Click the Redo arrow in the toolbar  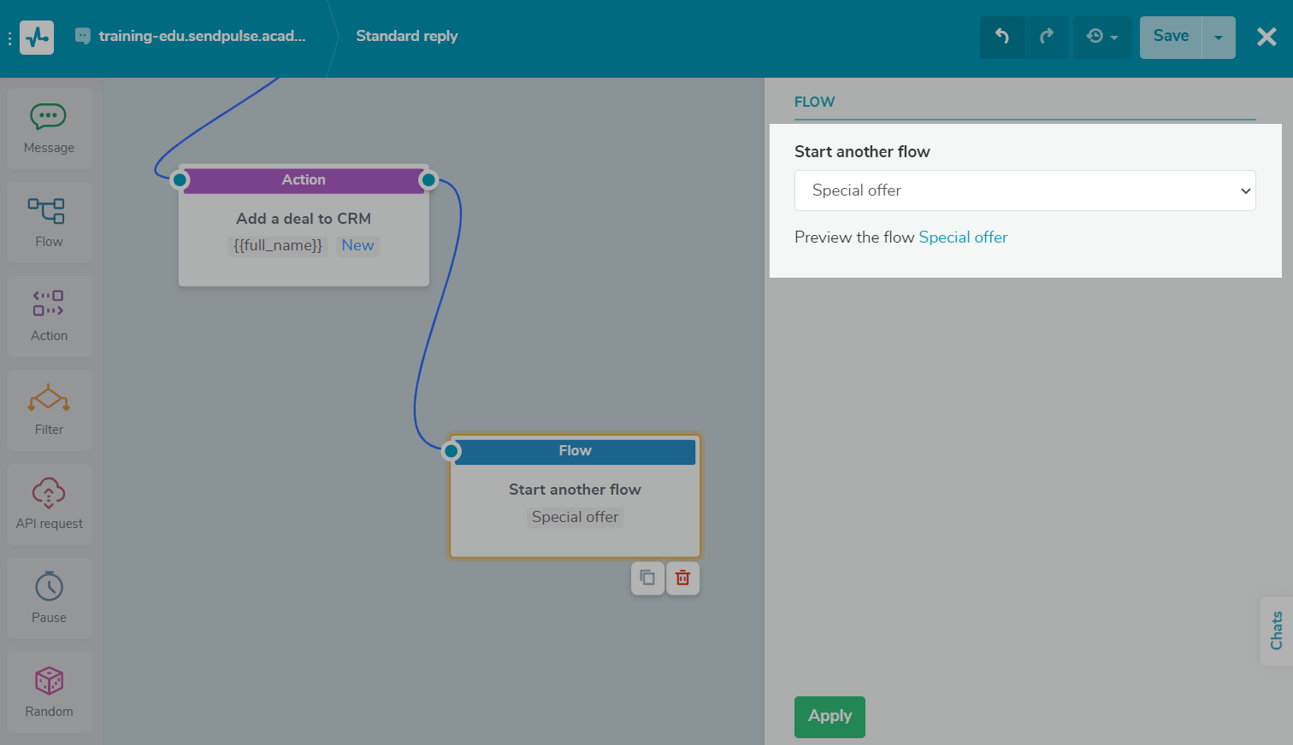tap(1047, 37)
